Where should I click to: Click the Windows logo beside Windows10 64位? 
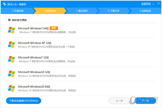click(x=11, y=88)
